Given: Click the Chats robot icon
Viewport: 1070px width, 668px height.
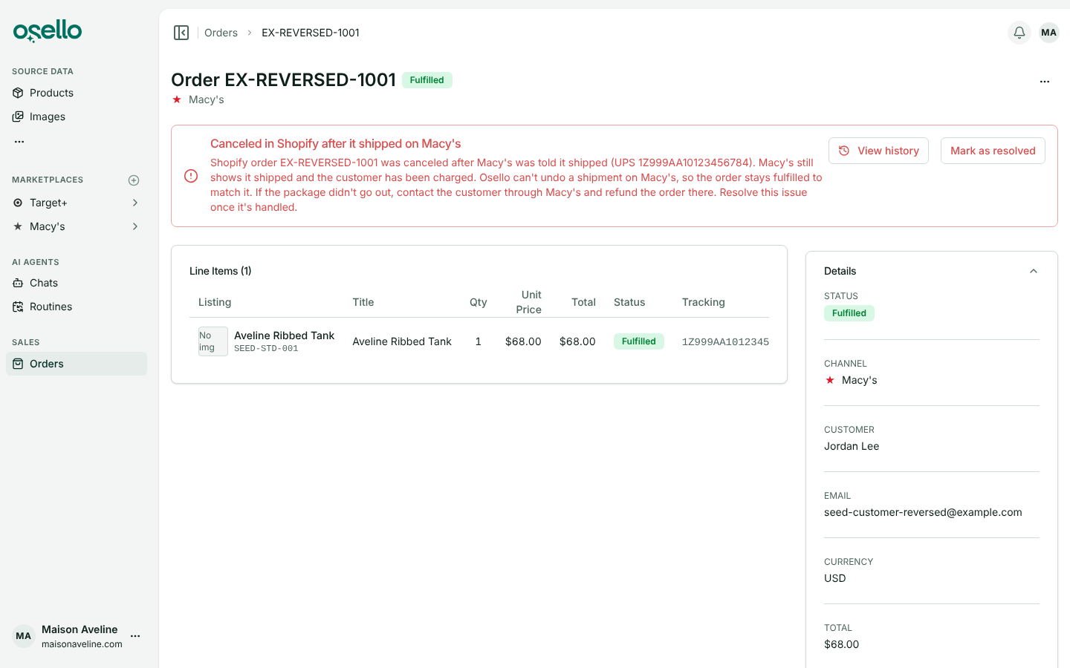Looking at the screenshot, I should [x=18, y=283].
